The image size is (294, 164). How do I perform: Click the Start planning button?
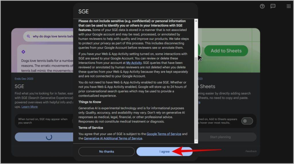pyautogui.click(x=220, y=137)
